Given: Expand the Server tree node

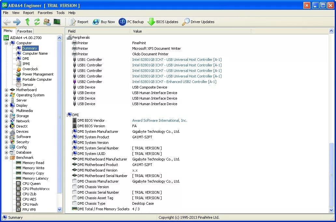Looking at the screenshot, I should pos(7,100).
